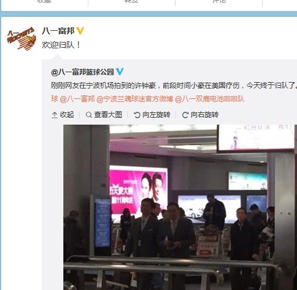This screenshot has width=297, height=290.
Task: Open the 八一富邦 username link
Action: pos(58,31)
